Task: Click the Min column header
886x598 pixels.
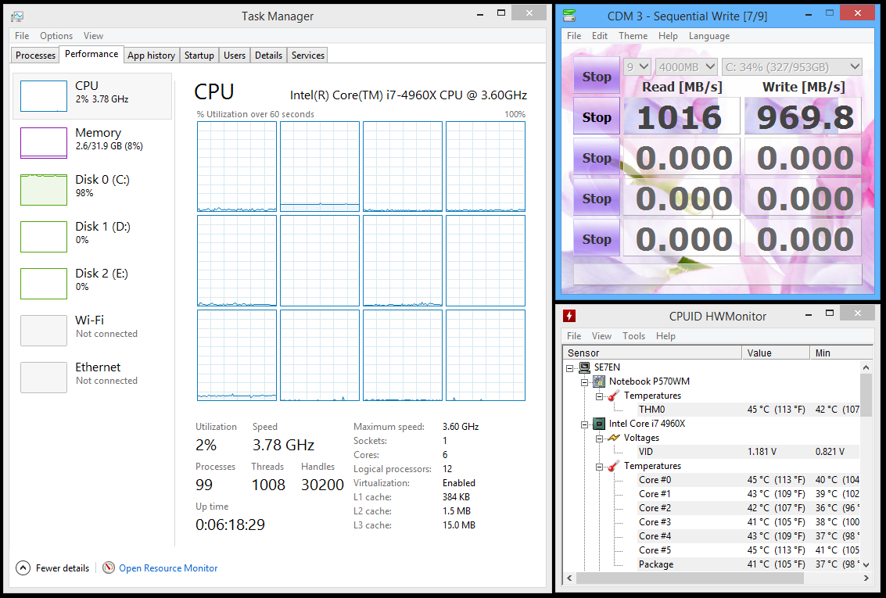Action: tap(841, 353)
